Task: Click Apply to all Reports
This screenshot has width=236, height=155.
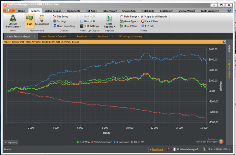Action: (154, 17)
